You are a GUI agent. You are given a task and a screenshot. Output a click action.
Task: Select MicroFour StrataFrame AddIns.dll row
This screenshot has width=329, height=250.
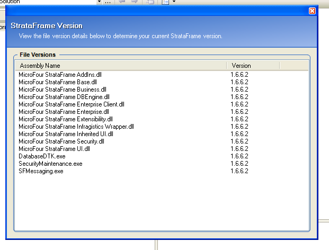[x=60, y=75]
